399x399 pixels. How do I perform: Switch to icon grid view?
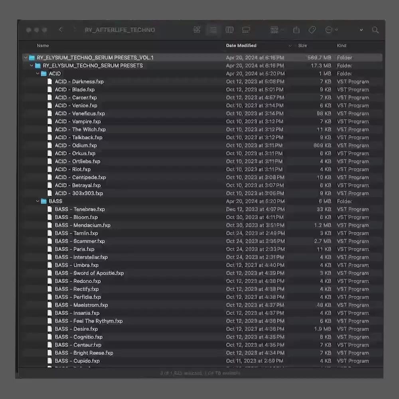(x=197, y=30)
